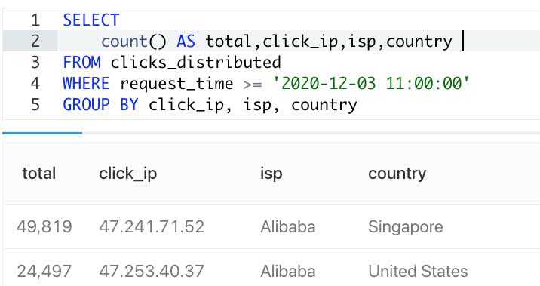Click the clicks_distributed table name
This screenshot has height=286, width=540.
point(195,63)
